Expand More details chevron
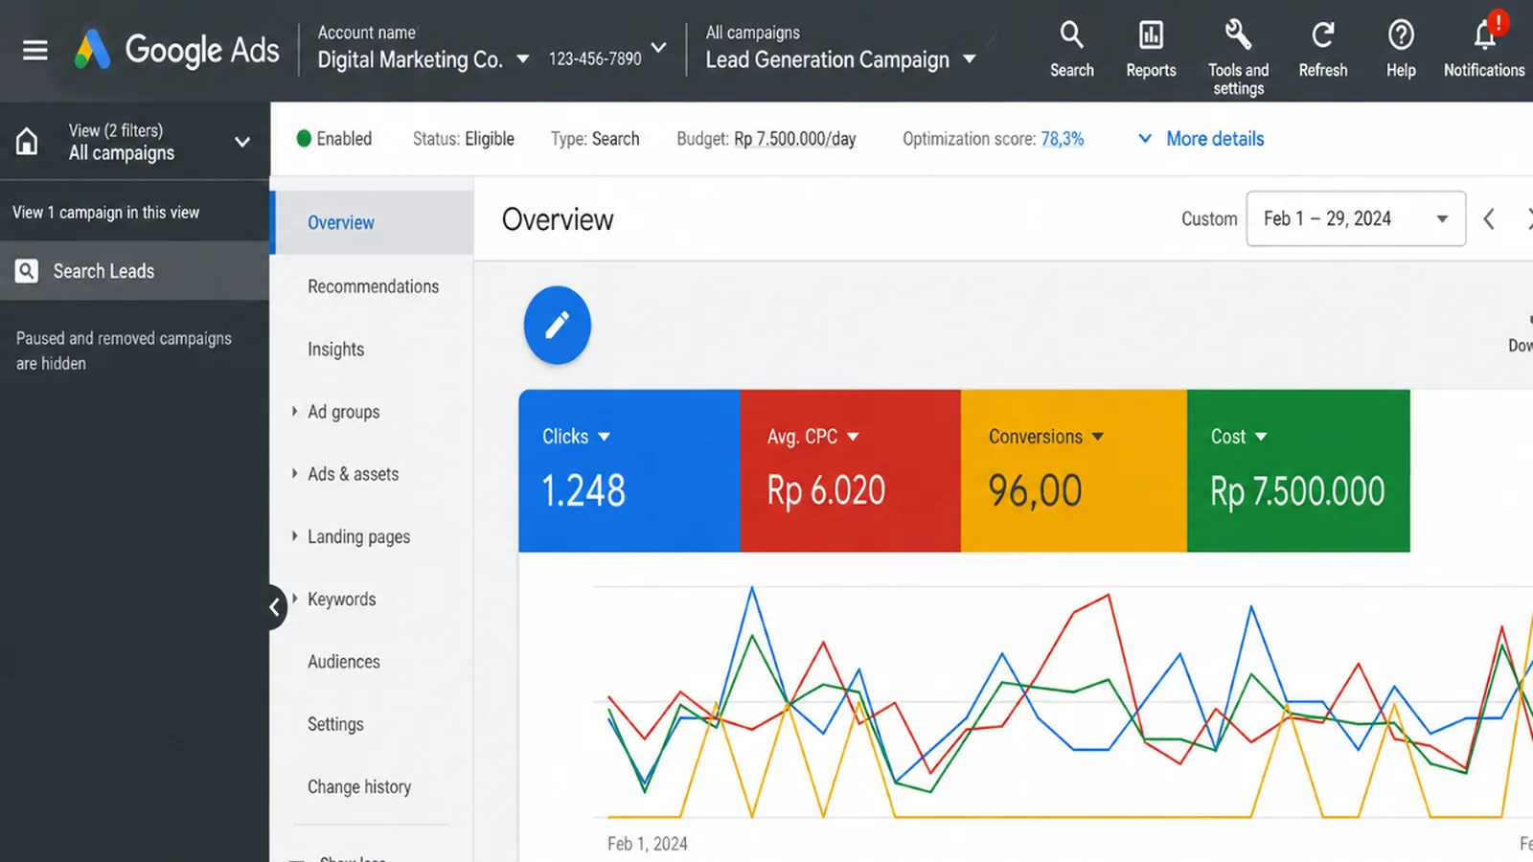The width and height of the screenshot is (1533, 862). click(1144, 139)
